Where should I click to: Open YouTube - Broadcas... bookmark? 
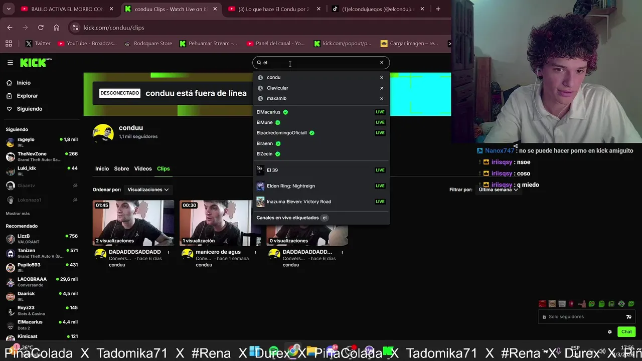[87, 44]
